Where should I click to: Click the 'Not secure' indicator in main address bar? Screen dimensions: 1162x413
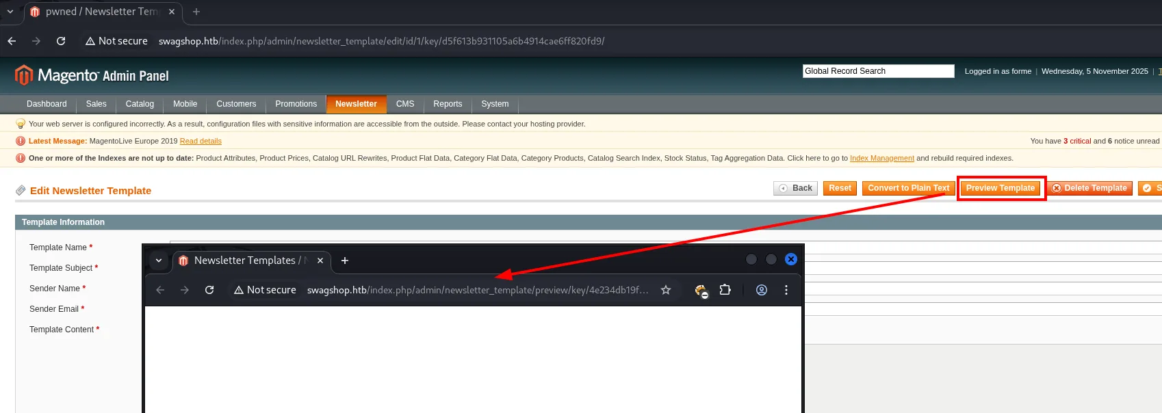116,41
